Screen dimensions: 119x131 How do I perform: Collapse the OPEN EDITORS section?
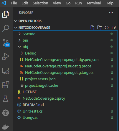[x=16, y=21]
